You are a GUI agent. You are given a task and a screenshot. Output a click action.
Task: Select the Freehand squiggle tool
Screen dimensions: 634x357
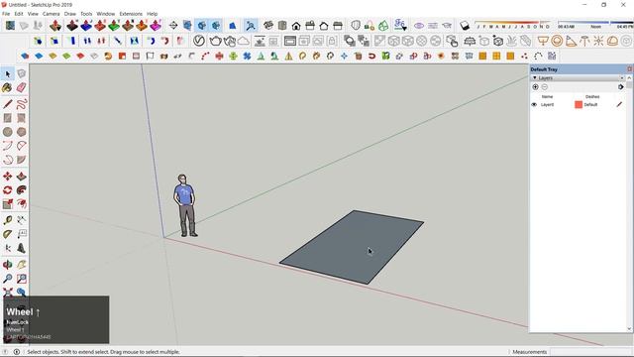pos(22,103)
